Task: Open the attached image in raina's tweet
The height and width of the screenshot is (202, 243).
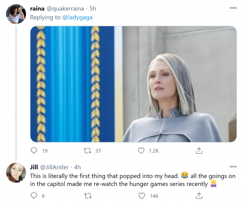Action: [x=133, y=84]
